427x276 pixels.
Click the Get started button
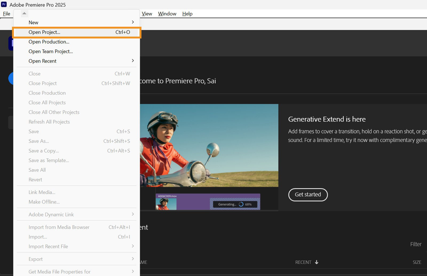(x=308, y=195)
